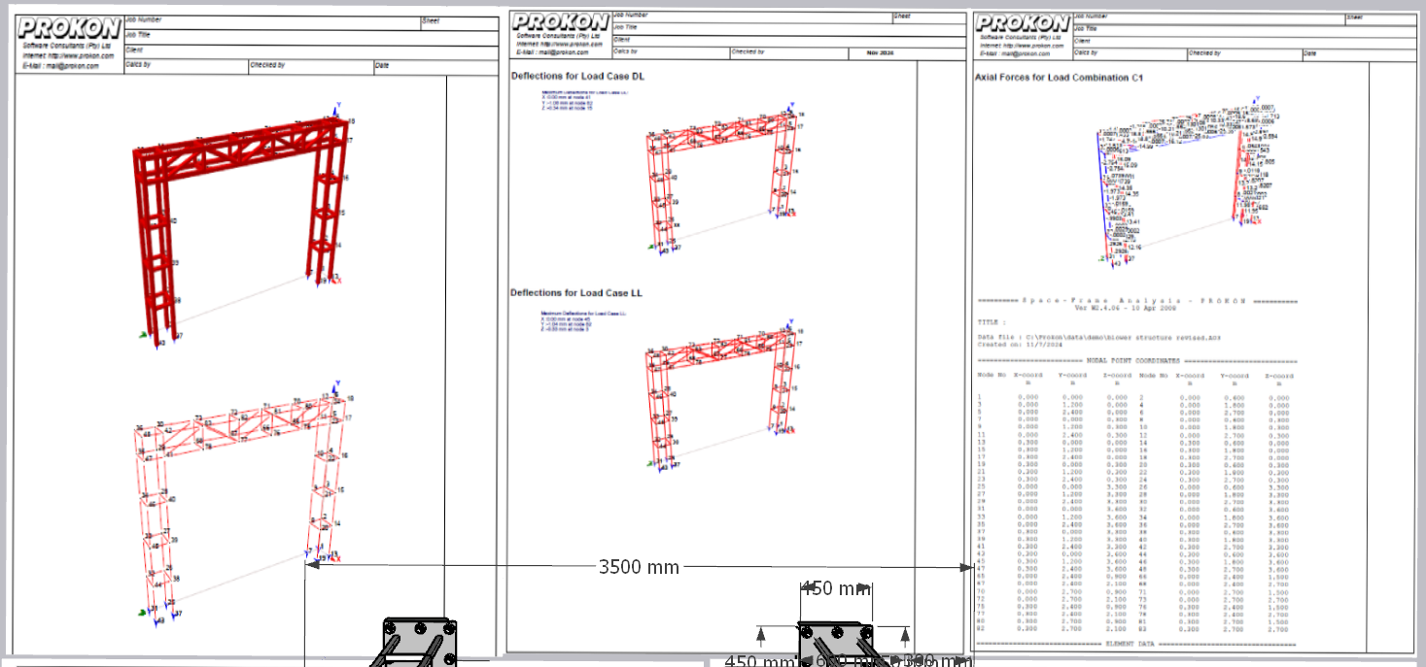Select the 3500 mm dimension label

(x=639, y=567)
